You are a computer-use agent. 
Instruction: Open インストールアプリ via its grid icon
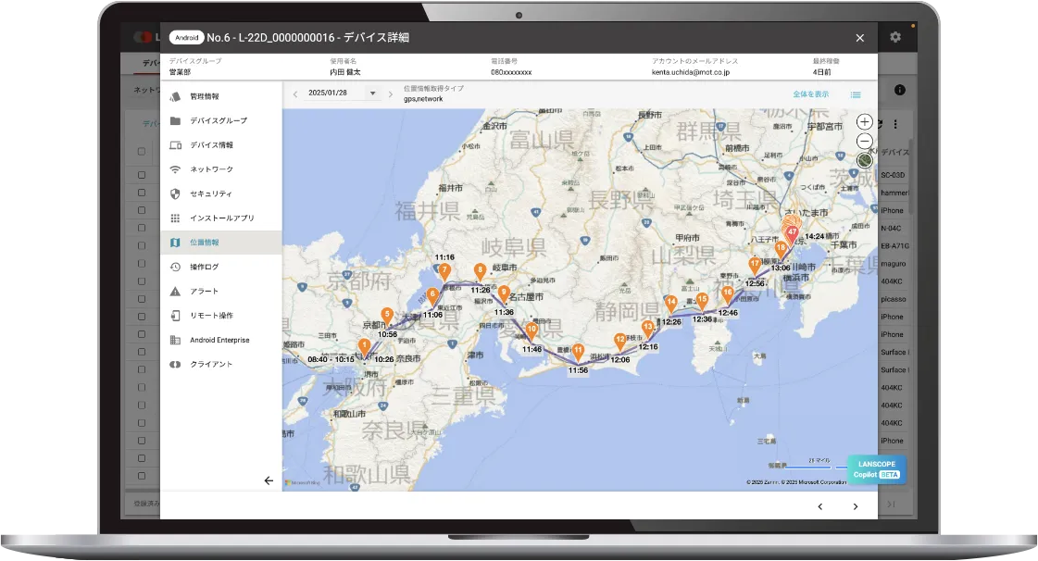click(x=175, y=218)
